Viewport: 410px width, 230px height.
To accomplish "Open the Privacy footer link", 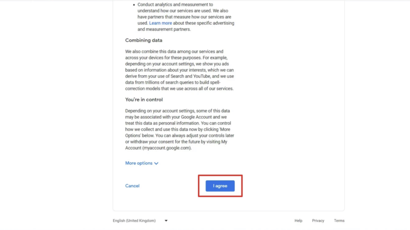I will tap(318, 220).
